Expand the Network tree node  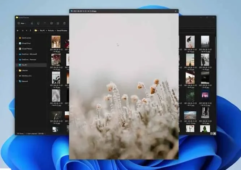tap(17, 81)
